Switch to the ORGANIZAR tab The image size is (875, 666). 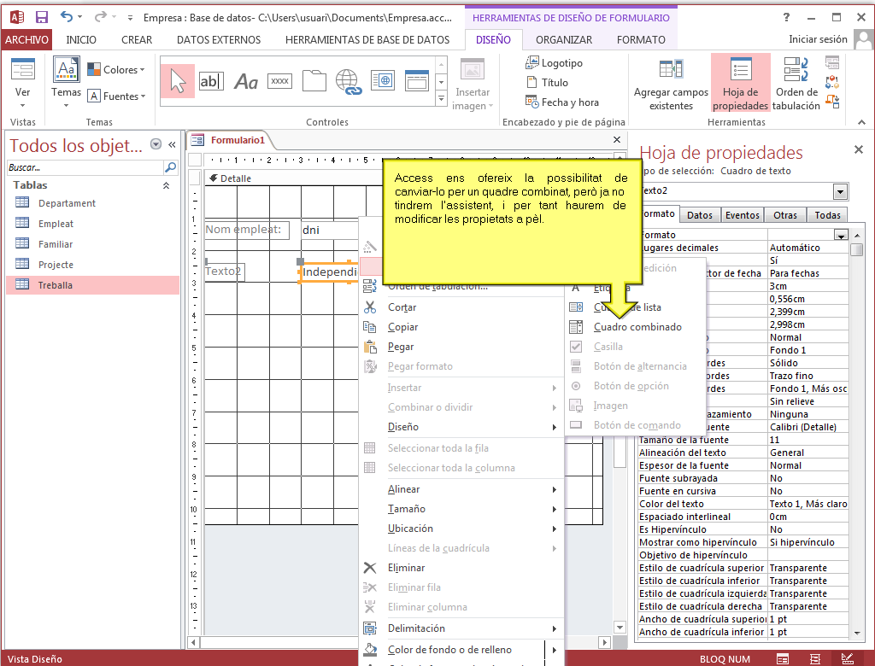coord(564,39)
